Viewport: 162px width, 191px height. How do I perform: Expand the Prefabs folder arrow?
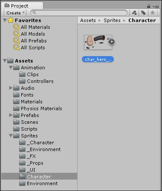pos(11,115)
